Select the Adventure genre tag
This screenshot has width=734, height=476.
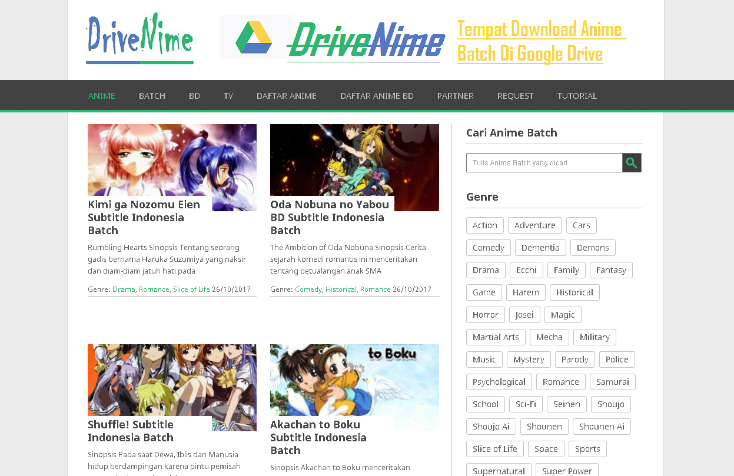tap(535, 225)
